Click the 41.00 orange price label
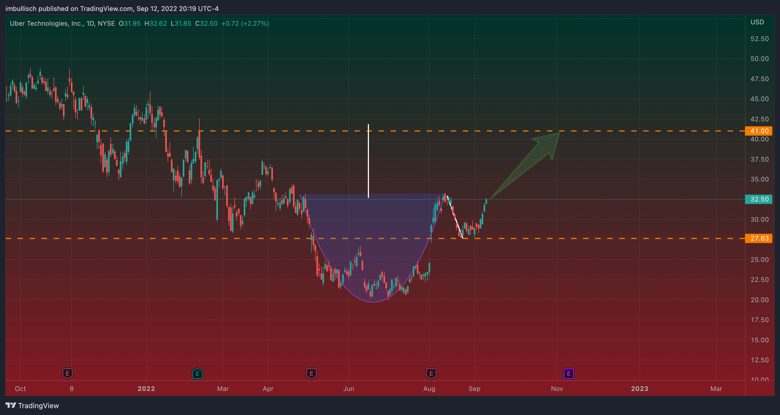This screenshot has height=415, width=780. (x=758, y=131)
